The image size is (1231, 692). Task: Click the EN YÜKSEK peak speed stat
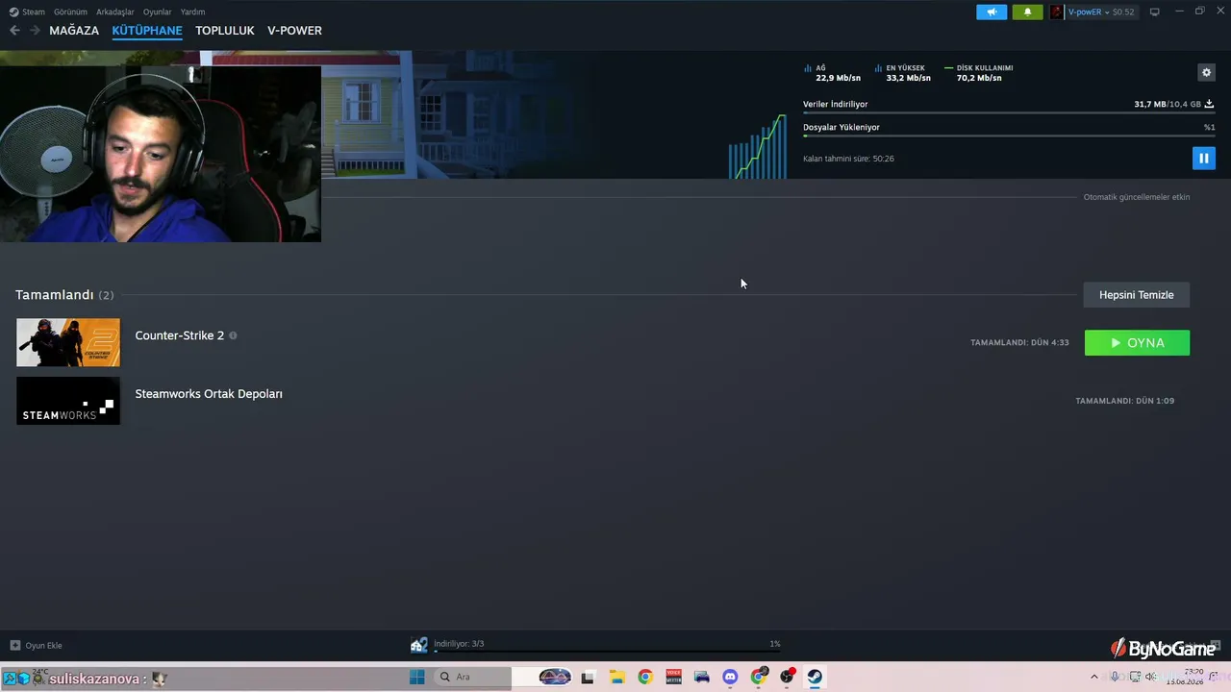click(x=903, y=73)
